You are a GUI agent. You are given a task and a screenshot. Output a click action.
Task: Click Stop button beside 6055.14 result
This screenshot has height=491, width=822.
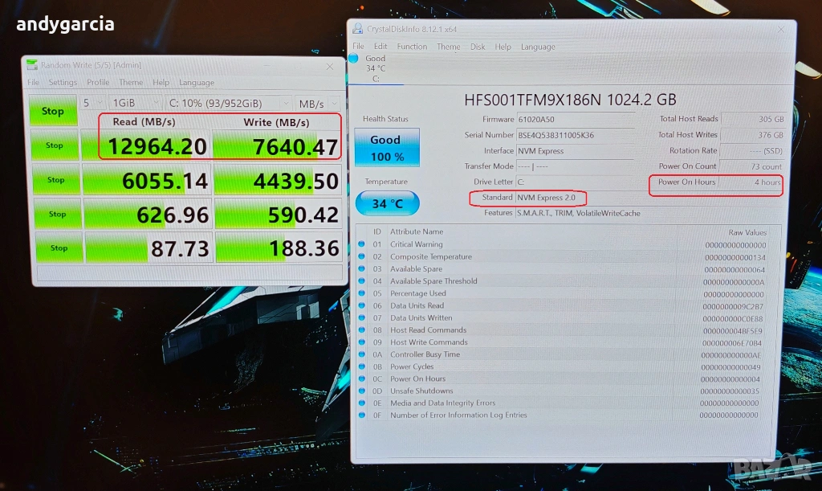pos(55,179)
